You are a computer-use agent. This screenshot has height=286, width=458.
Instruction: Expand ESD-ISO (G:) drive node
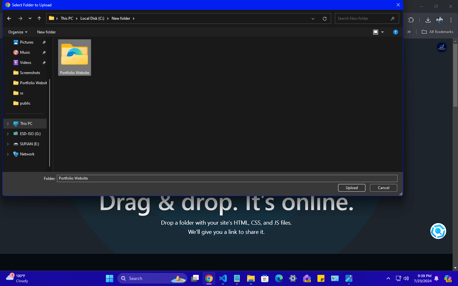click(x=8, y=134)
